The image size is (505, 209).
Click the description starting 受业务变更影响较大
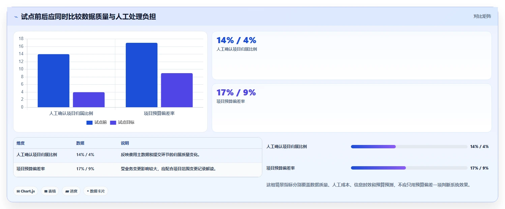point(168,169)
